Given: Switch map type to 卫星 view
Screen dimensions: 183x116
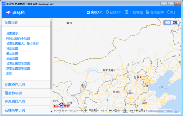Looking at the screenshot, I should pos(175,23).
